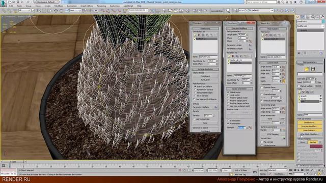Screen dimensions: 326x183
Task: Toggle visibility eye of leaves path
Action: (320, 99)
